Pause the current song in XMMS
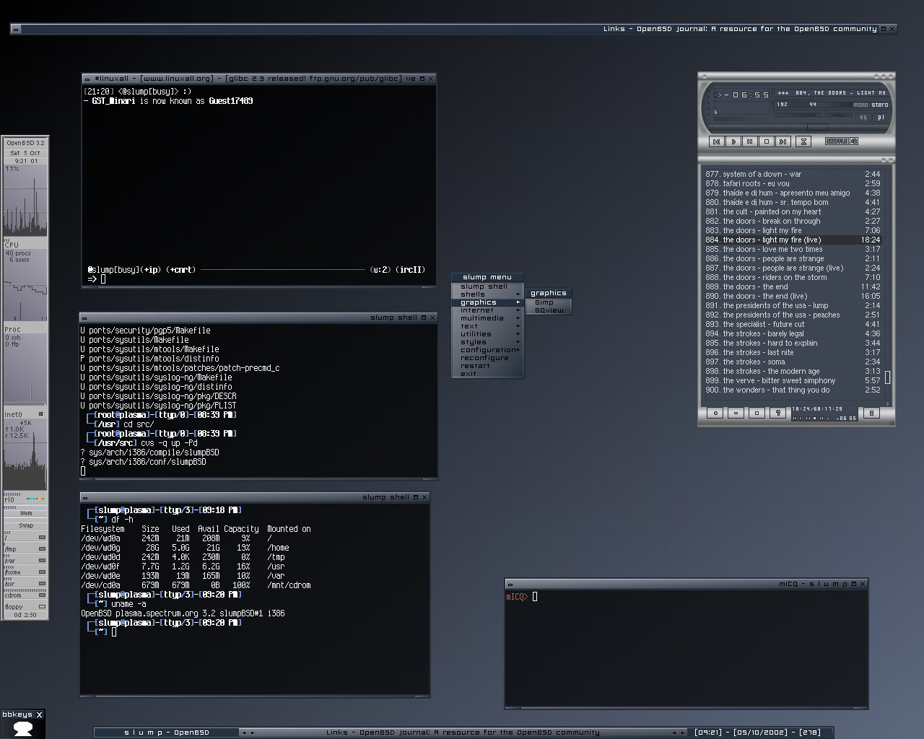Image resolution: width=924 pixels, height=739 pixels. (x=750, y=141)
